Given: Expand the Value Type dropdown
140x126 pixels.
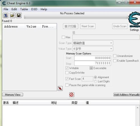Looking at the screenshot, I should 93,49.
